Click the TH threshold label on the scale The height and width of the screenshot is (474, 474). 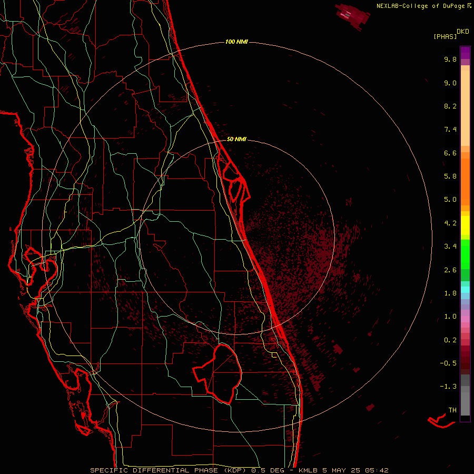click(452, 410)
